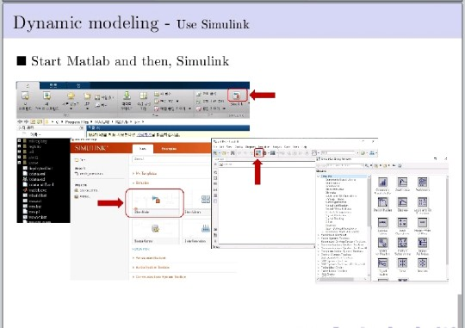Open the Analysis menu in model window

coord(277,147)
